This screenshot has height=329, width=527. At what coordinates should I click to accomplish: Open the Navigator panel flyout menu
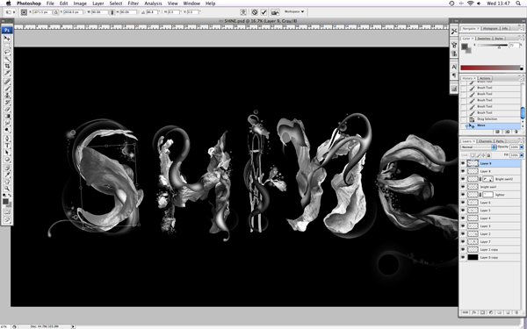[521, 28]
